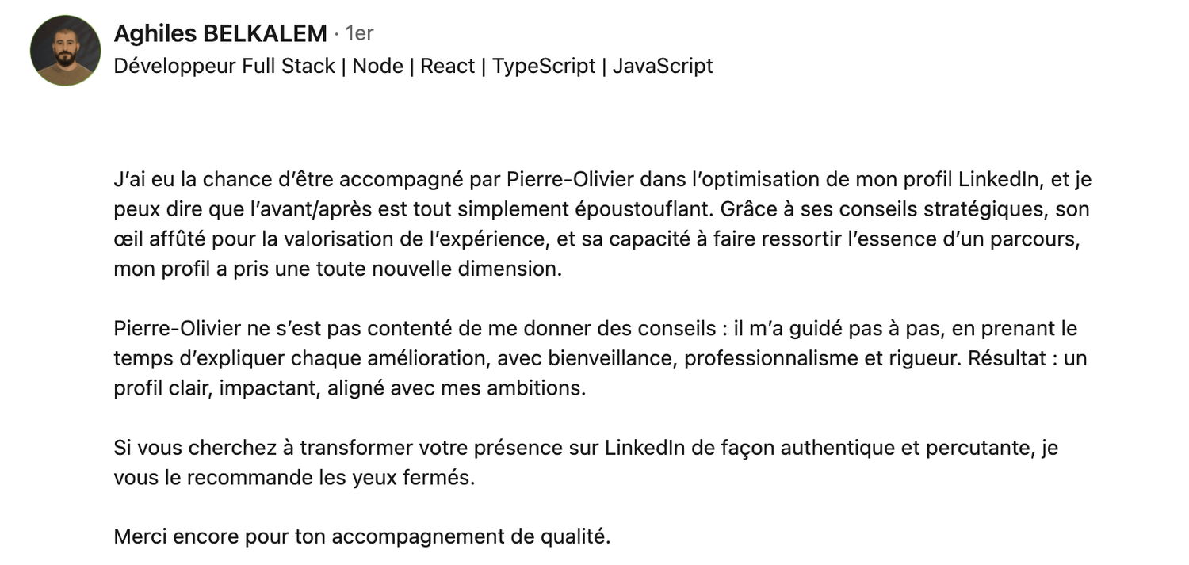Click the line mon profil a pris une toute nouvelle dimension
Viewport: 1189px width, 565px height.
click(338, 269)
